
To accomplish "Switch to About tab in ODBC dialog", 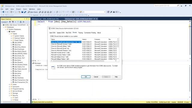I will (99, 33).
